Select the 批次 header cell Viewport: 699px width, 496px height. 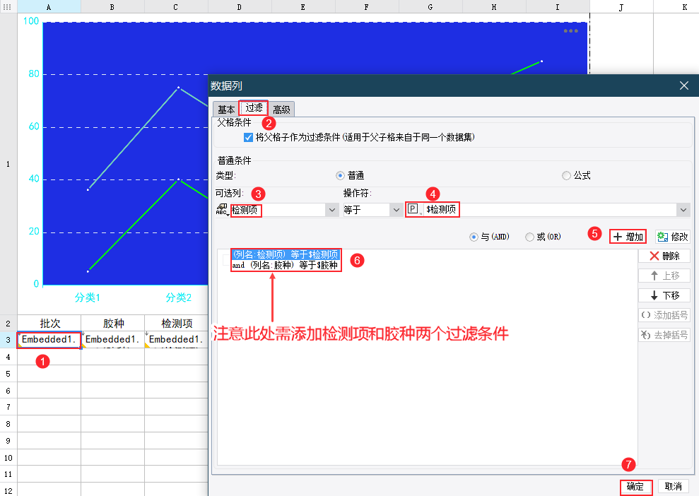tap(49, 323)
